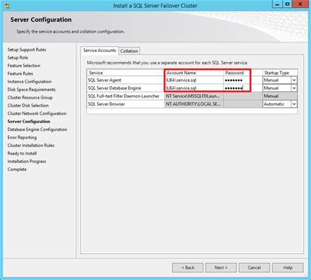Switch to the Collation tab
The height and width of the screenshot is (280, 311).
[129, 51]
